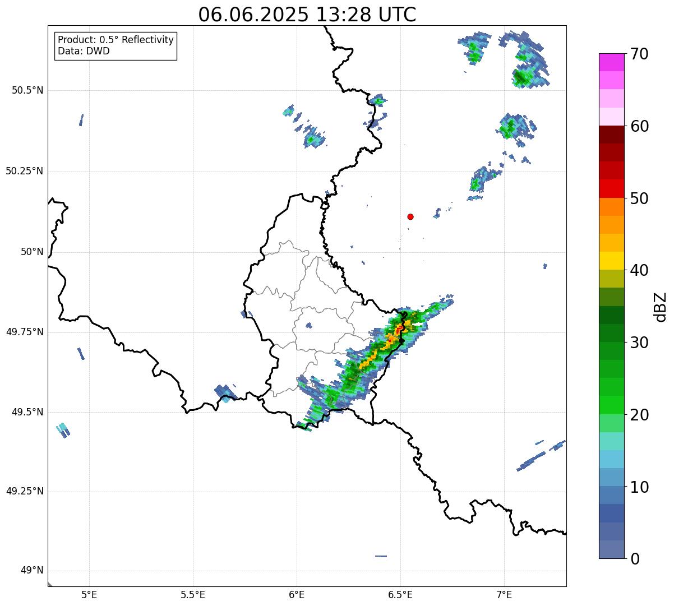The image size is (674, 606).
Task: Click the latitude label "49.75°N"
Action: pyautogui.click(x=25, y=332)
